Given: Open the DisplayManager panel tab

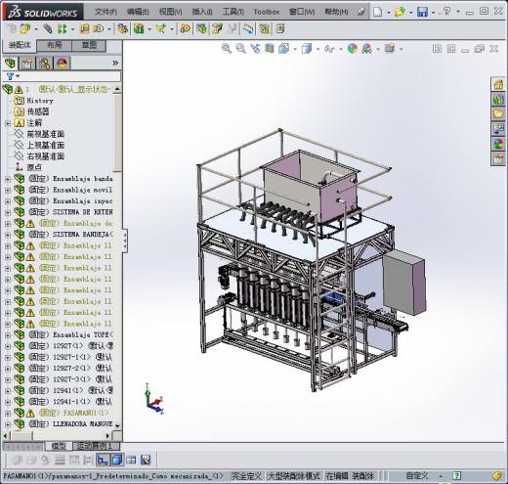Looking at the screenshot, I should click(x=62, y=63).
